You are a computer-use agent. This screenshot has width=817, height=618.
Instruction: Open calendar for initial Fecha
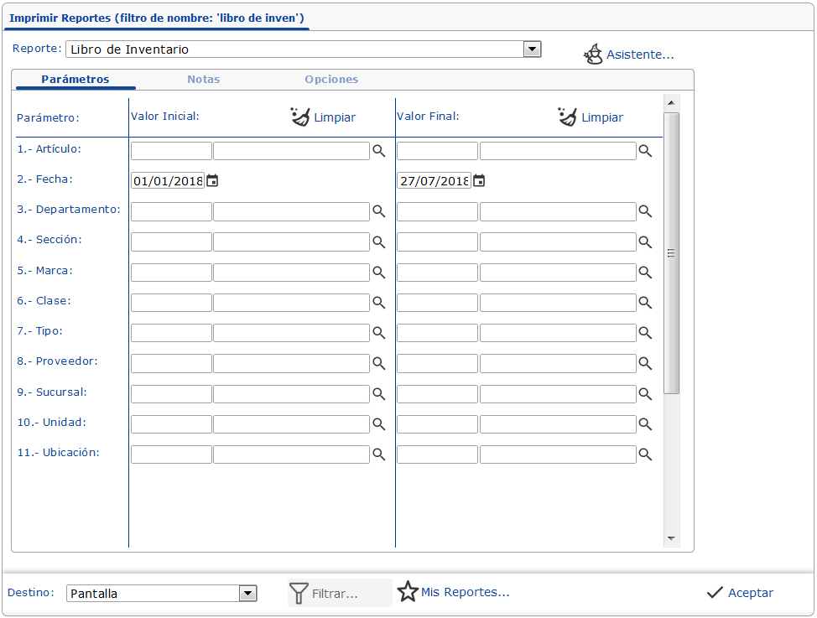212,180
